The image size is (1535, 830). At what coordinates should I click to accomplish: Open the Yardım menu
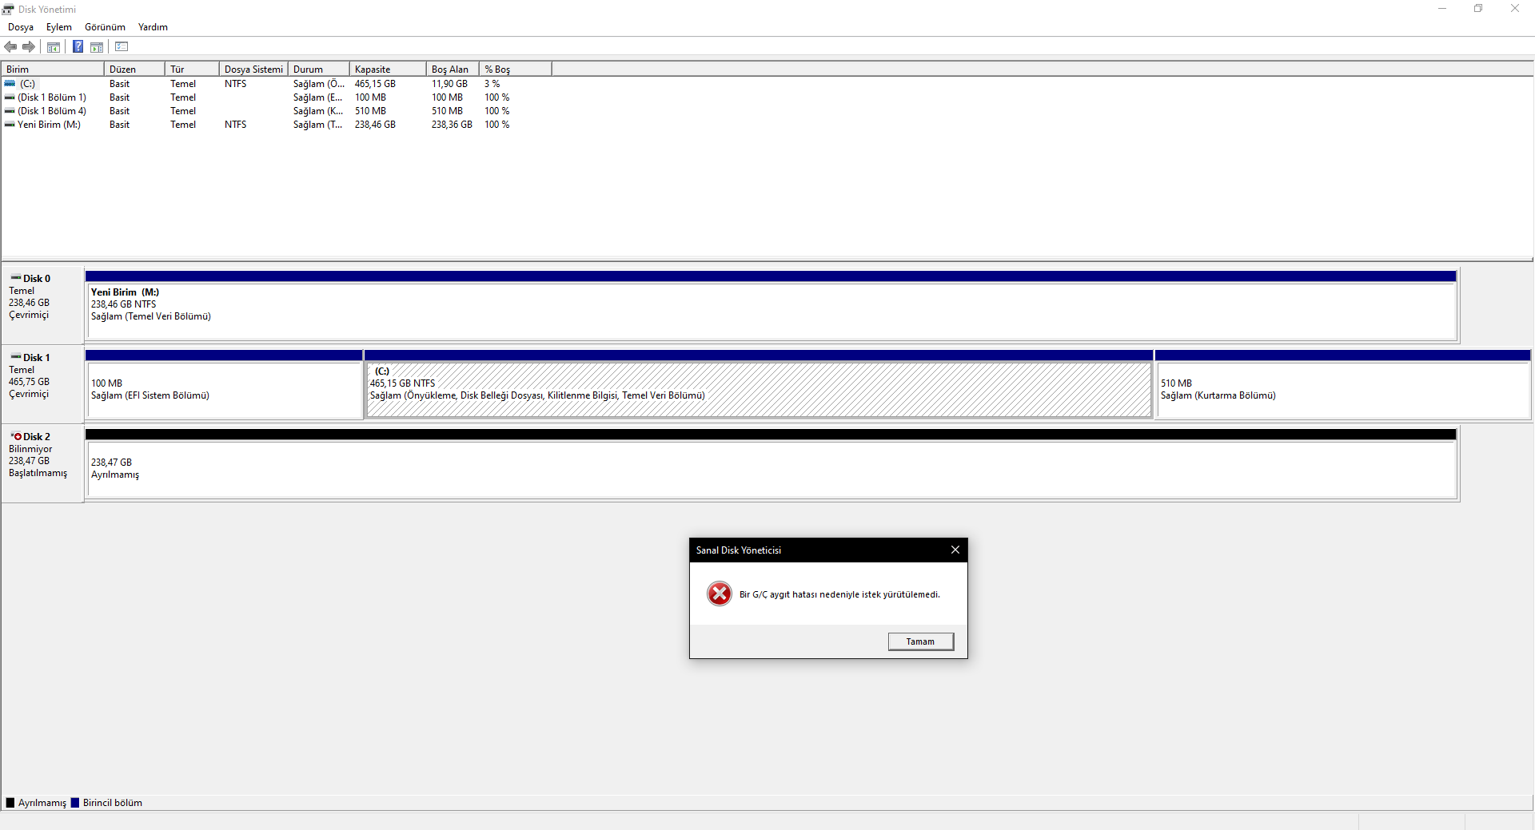tap(153, 27)
